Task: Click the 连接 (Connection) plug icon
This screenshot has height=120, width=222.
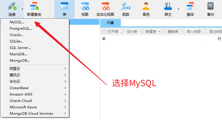Action: click(12, 6)
